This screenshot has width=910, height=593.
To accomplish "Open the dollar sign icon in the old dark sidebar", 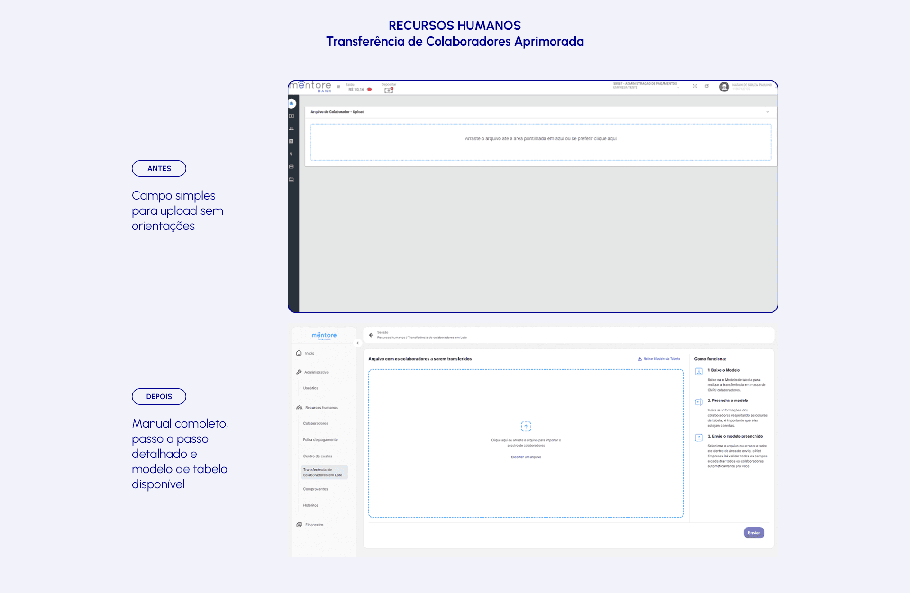I will pyautogui.click(x=291, y=154).
